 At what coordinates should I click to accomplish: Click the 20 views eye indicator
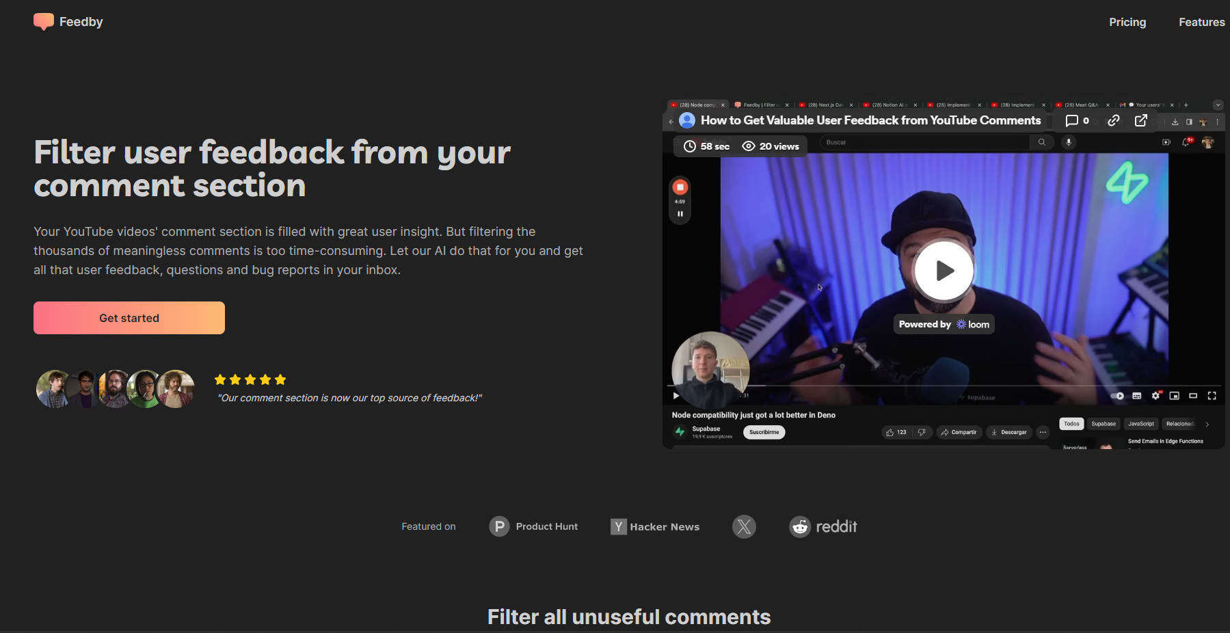coord(771,146)
